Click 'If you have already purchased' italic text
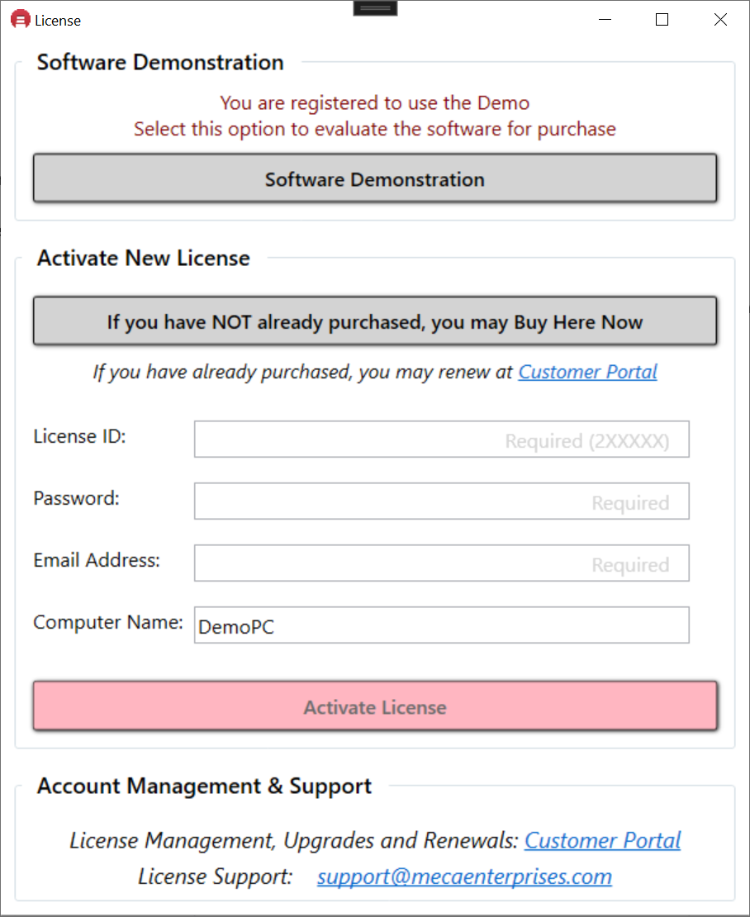750x917 pixels. point(302,372)
